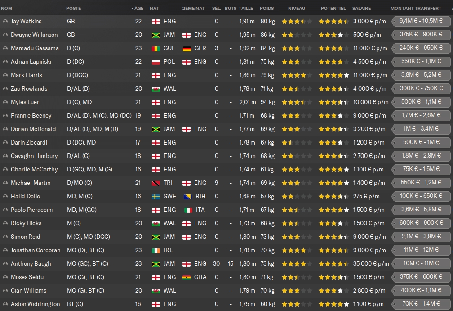Click transfer value 3,8M € - 5,2M €
Viewport: 453px width, 311px height.
coord(421,75)
